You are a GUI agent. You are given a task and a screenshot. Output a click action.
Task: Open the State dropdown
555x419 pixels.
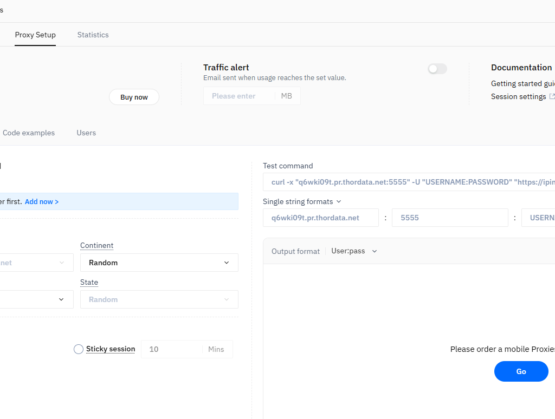click(159, 299)
